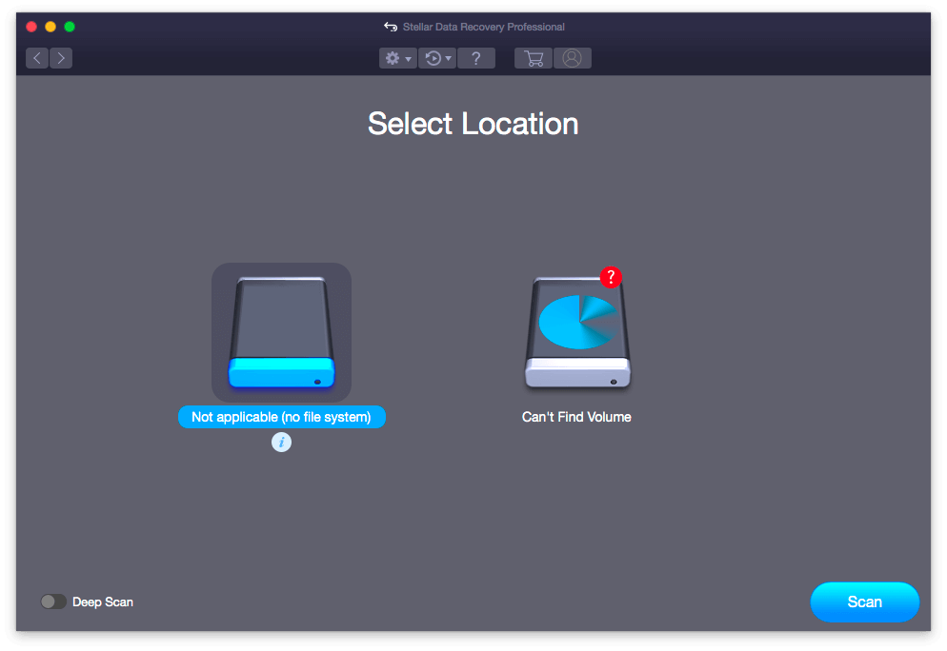Expand the arrow beside the resume recovery icon
The height and width of the screenshot is (651, 947).
click(x=449, y=59)
